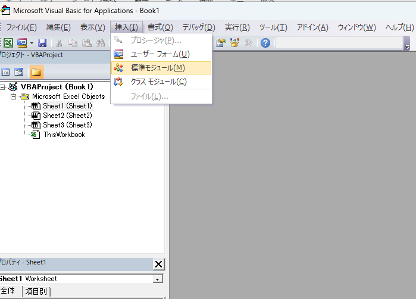Choose クラス モジュール(C) from insert menu

click(161, 82)
